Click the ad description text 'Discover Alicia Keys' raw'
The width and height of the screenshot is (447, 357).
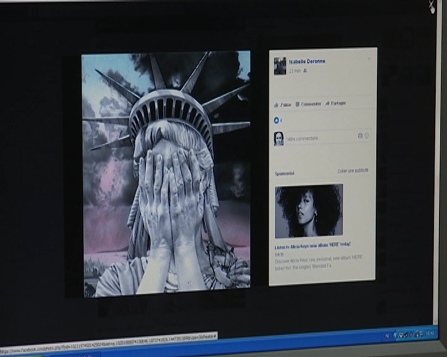tap(318, 262)
